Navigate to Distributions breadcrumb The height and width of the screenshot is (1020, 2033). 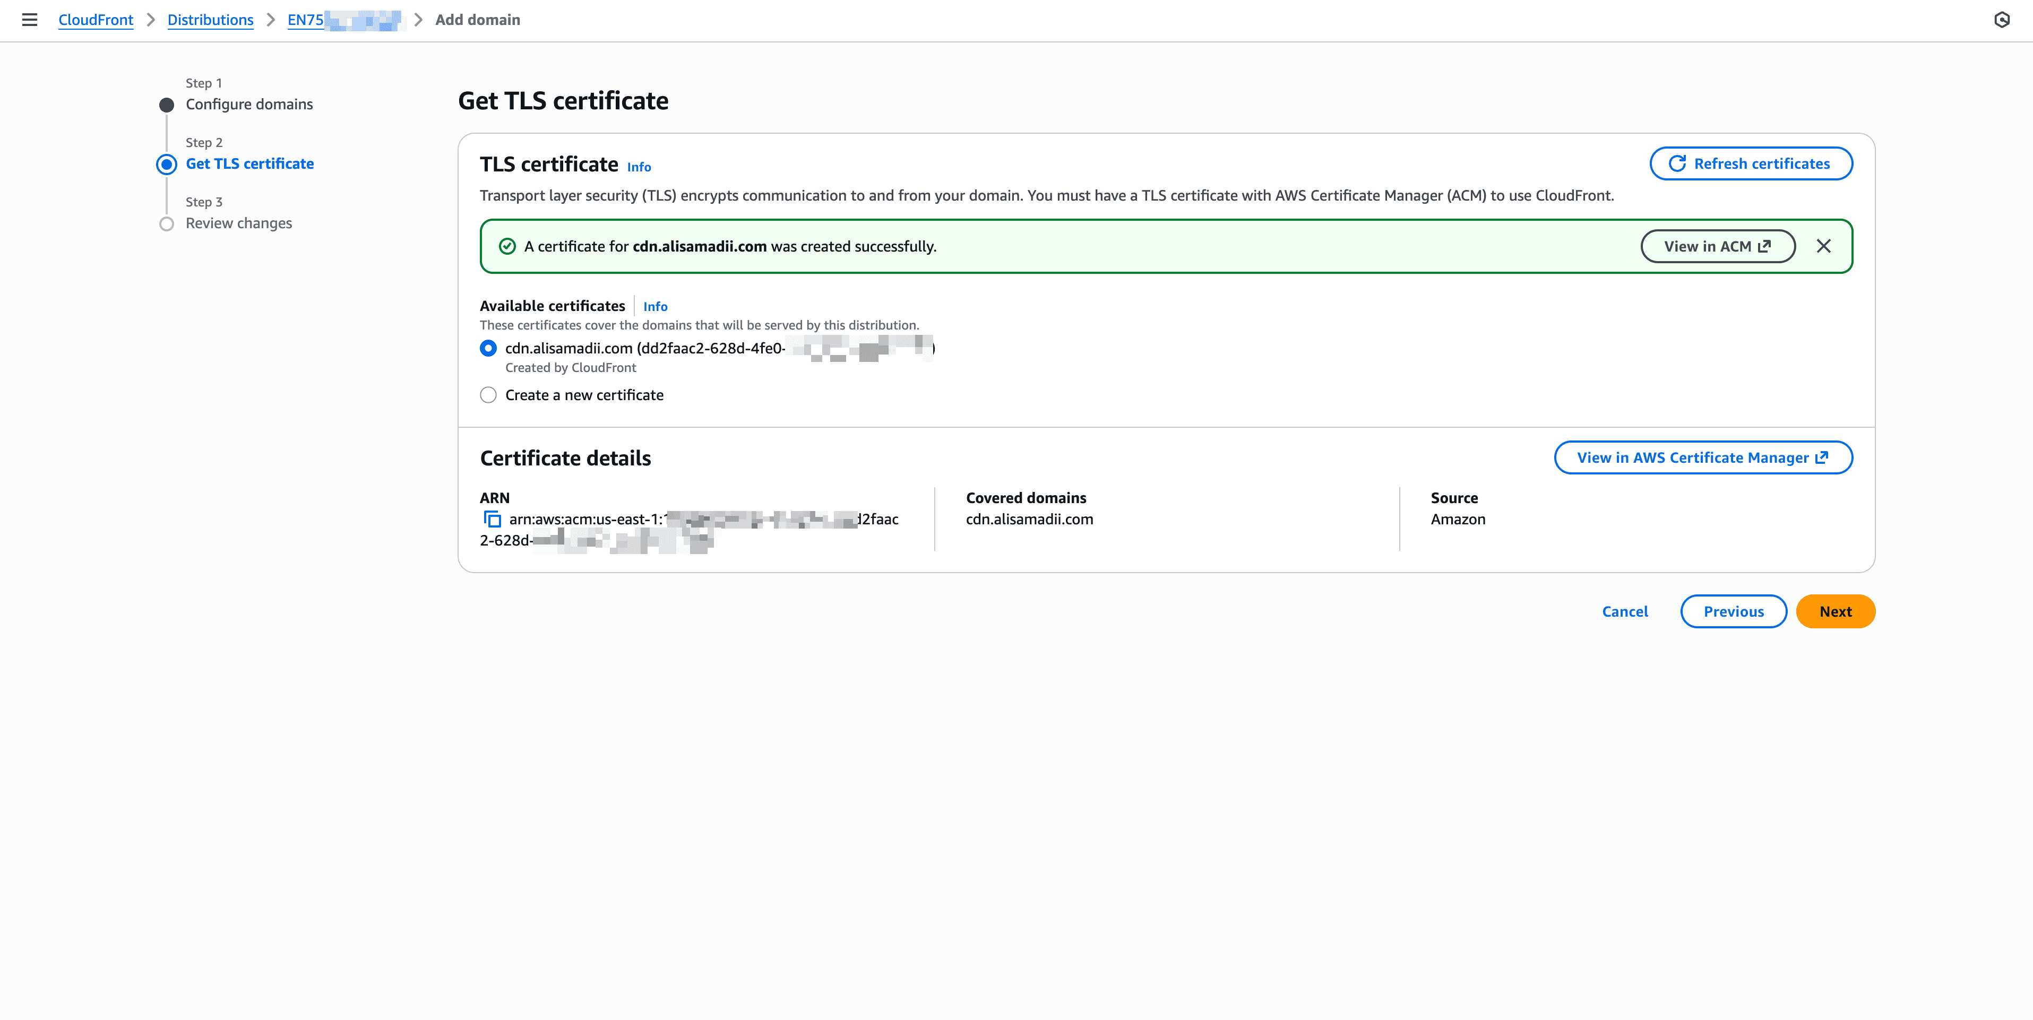210,20
